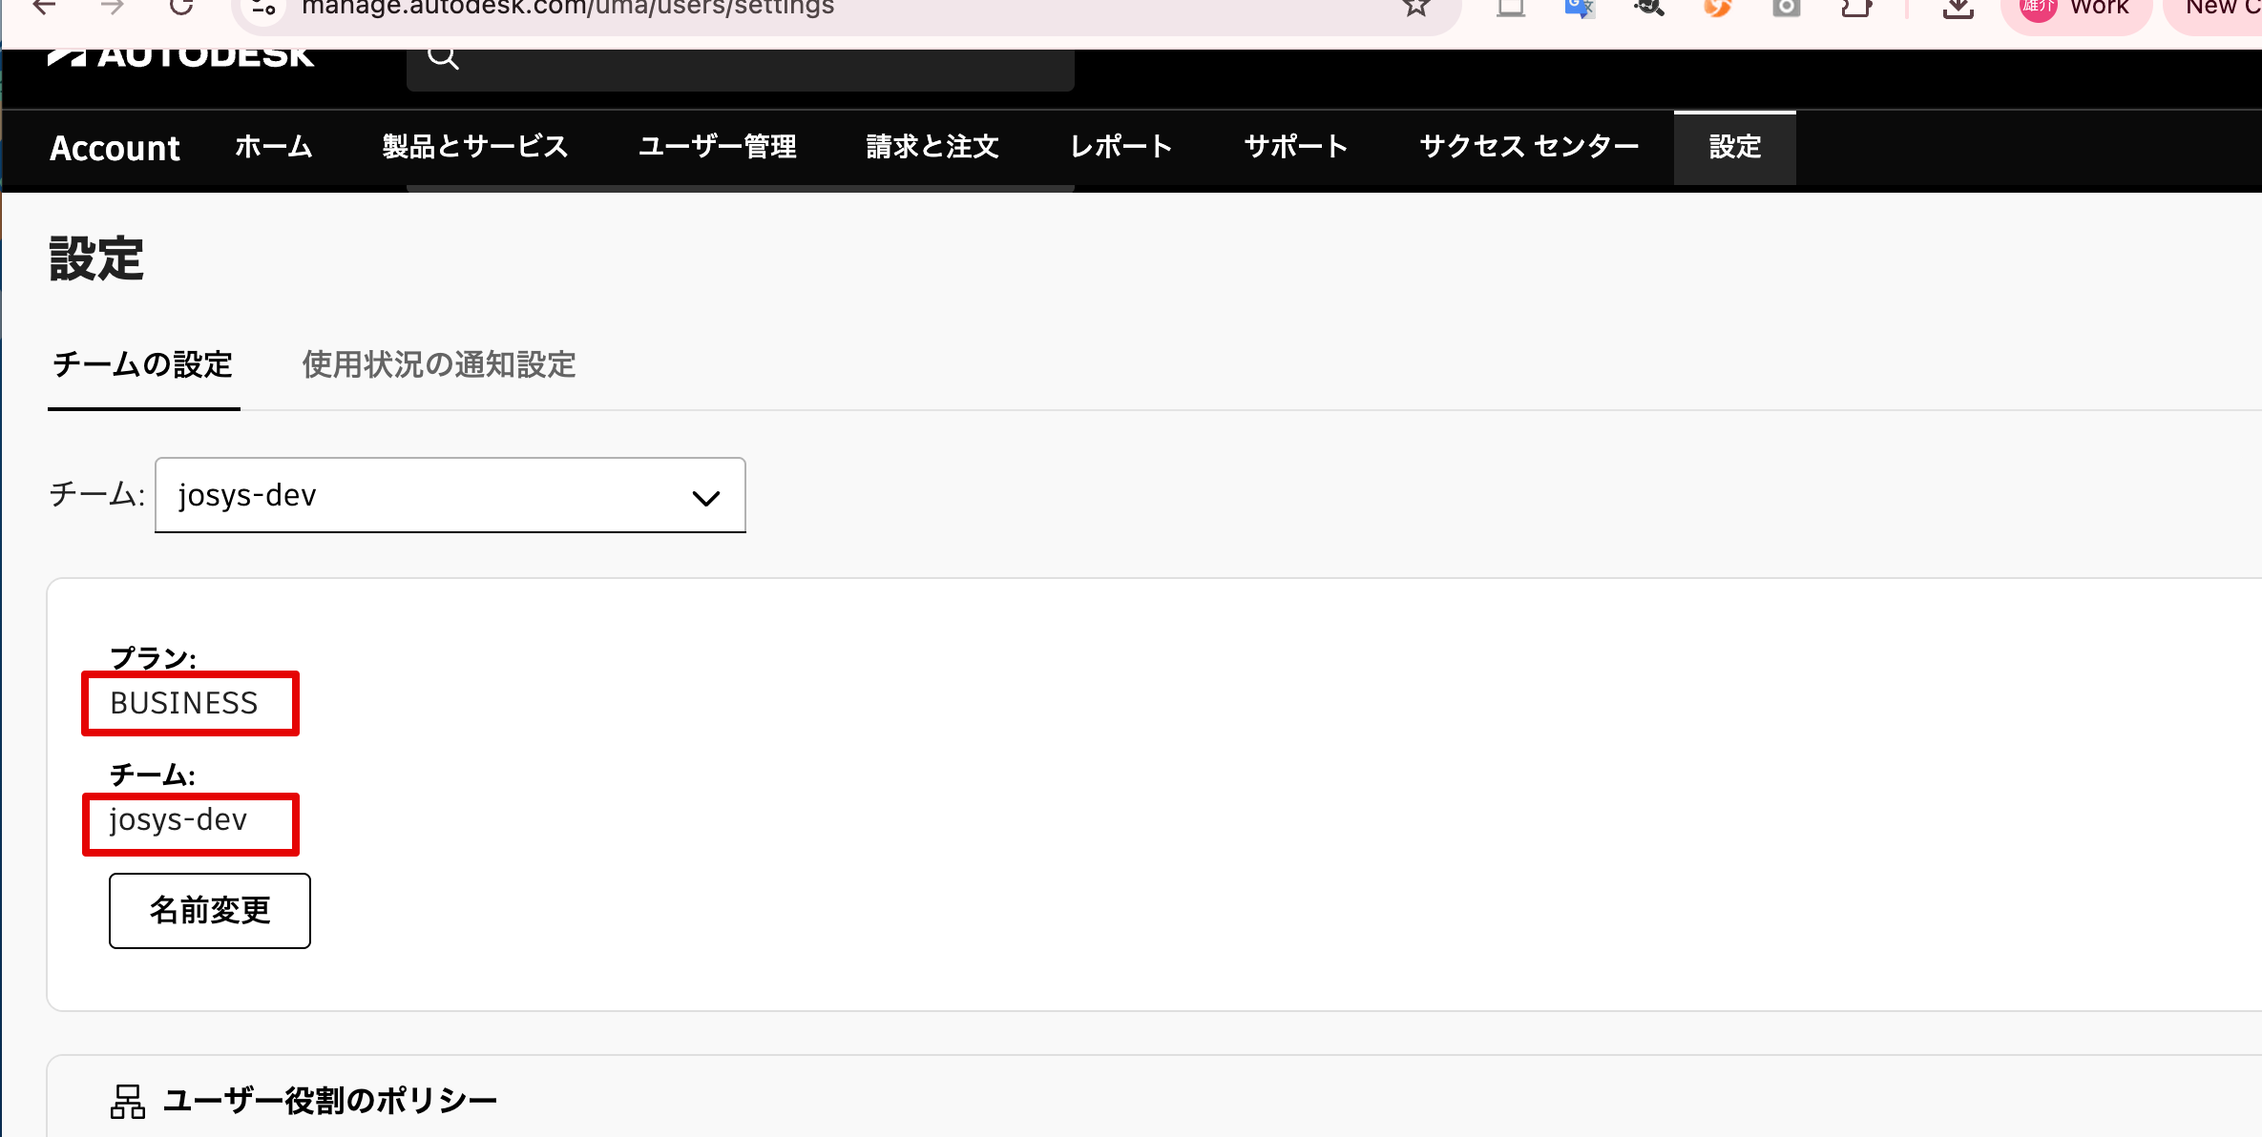Click the Autodesk logo
Viewport: 2262px width, 1137px height.
pyautogui.click(x=181, y=57)
